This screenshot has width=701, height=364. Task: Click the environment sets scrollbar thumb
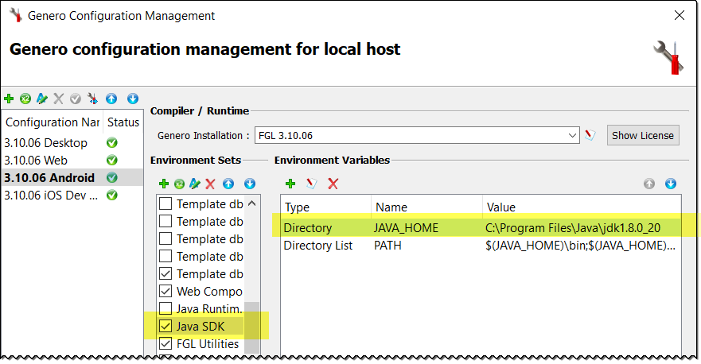tap(251, 327)
